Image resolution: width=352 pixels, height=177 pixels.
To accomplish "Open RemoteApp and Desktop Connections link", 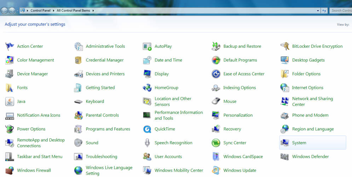I will pos(41,143).
